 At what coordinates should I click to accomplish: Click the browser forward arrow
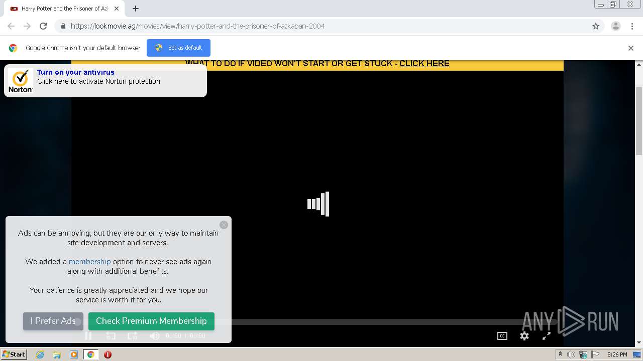click(x=27, y=26)
